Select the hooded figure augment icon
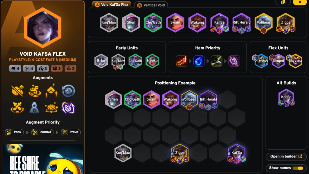 [34, 108]
